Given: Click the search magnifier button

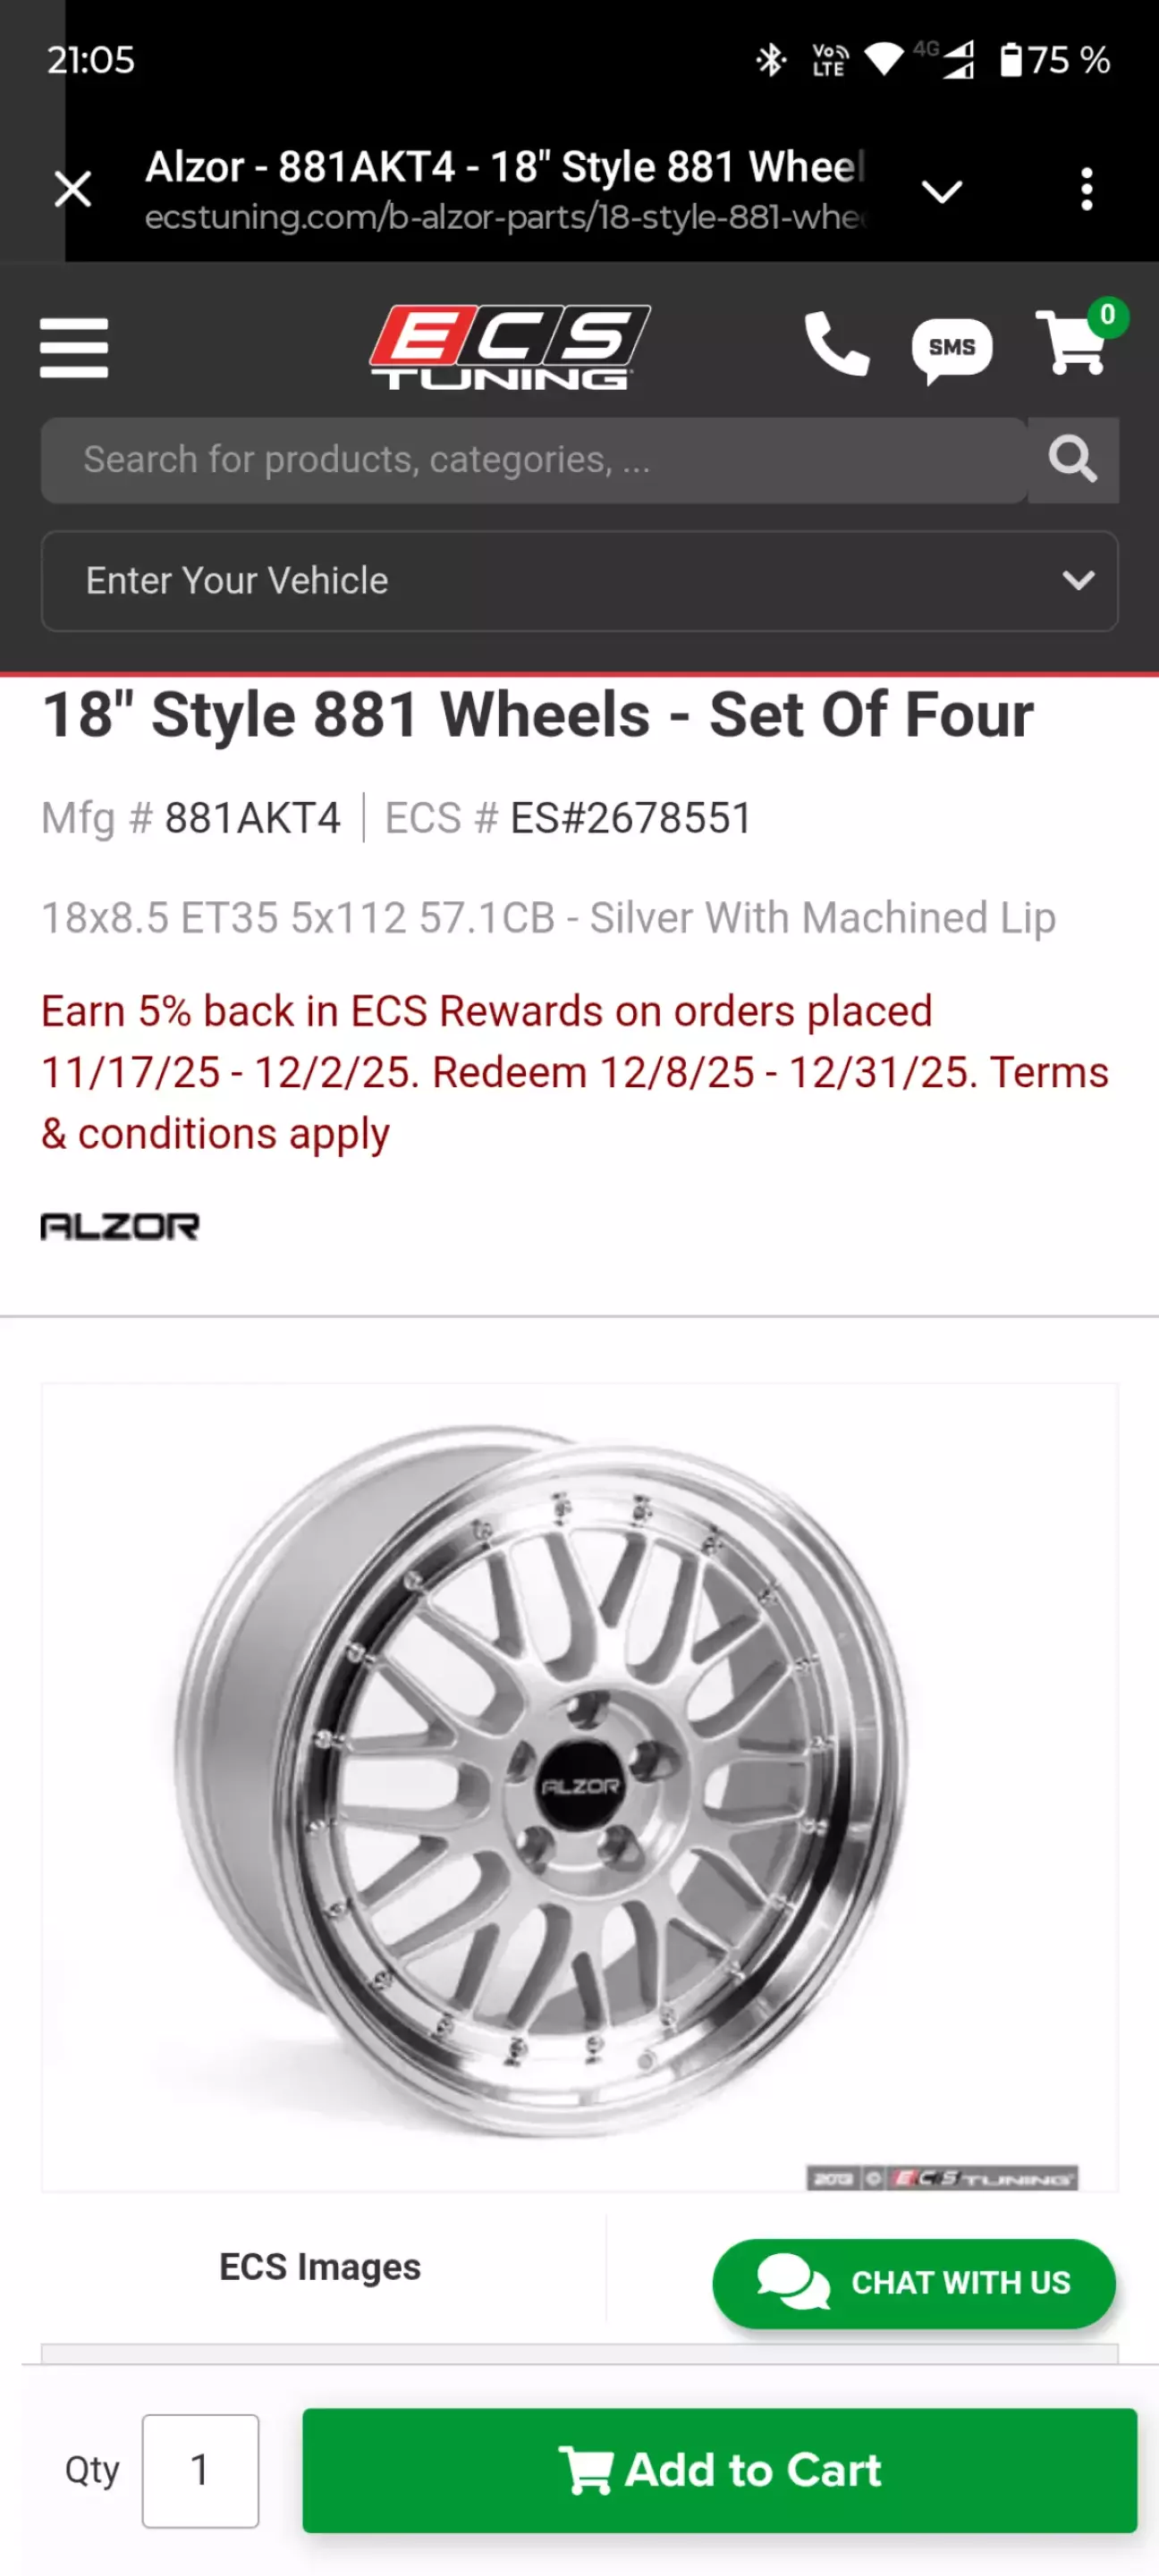Looking at the screenshot, I should click(1072, 460).
